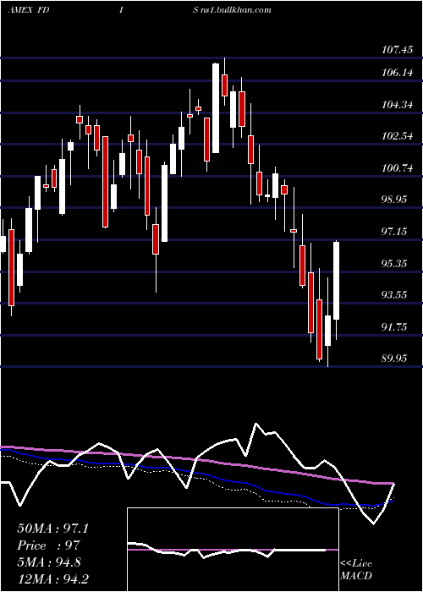Click the 107.45 price level label
Image resolution: width=423 pixels, height=592 pixels.
coord(398,49)
